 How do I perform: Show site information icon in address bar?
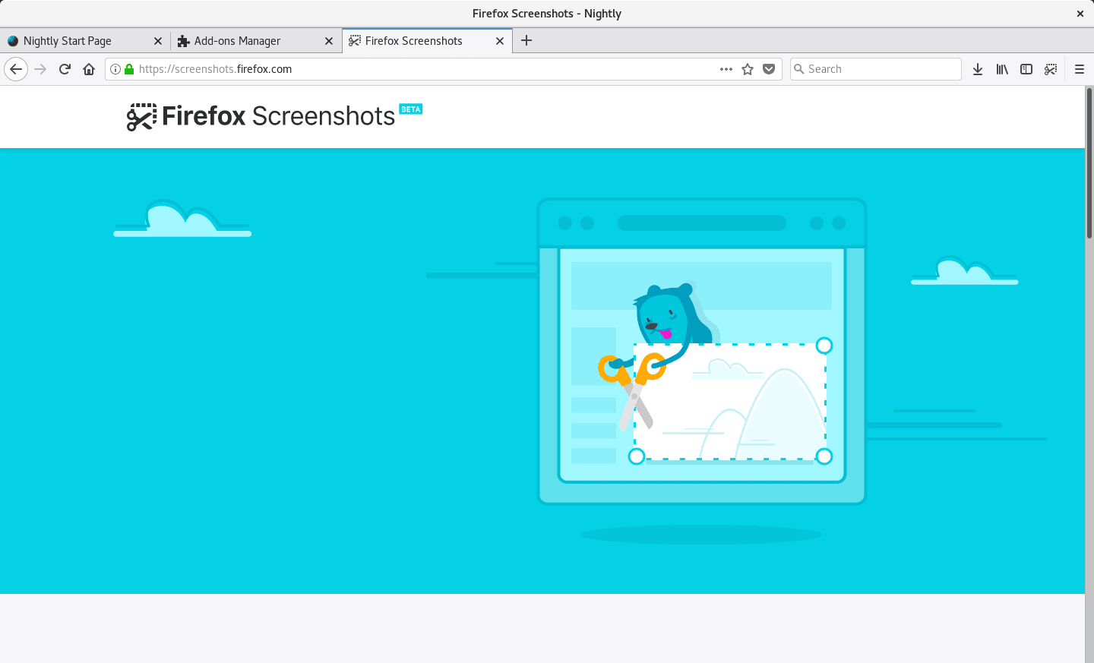pyautogui.click(x=115, y=69)
